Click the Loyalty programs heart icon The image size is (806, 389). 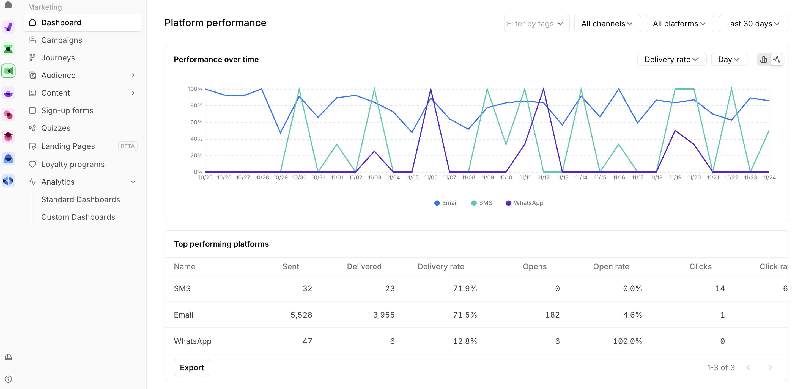(x=32, y=164)
